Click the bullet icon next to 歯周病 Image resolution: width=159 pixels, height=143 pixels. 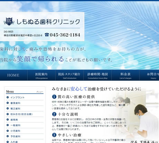pyautogui.click(x=8, y=120)
